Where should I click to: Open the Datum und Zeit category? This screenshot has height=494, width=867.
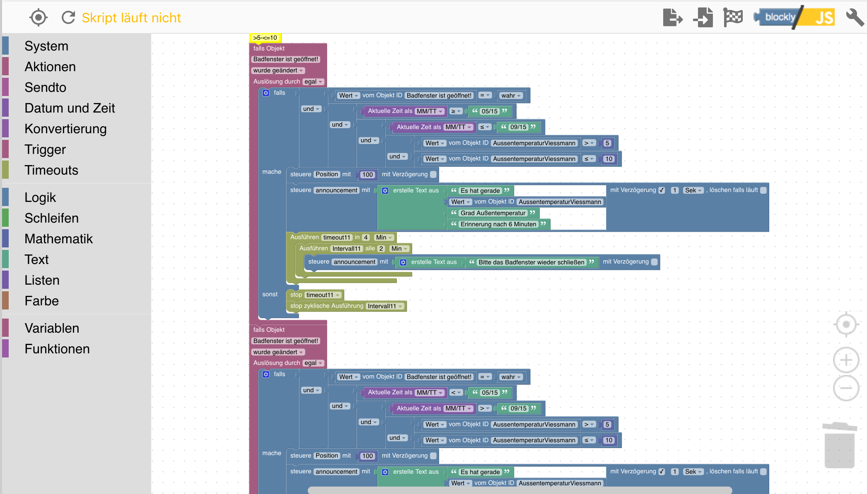point(70,108)
